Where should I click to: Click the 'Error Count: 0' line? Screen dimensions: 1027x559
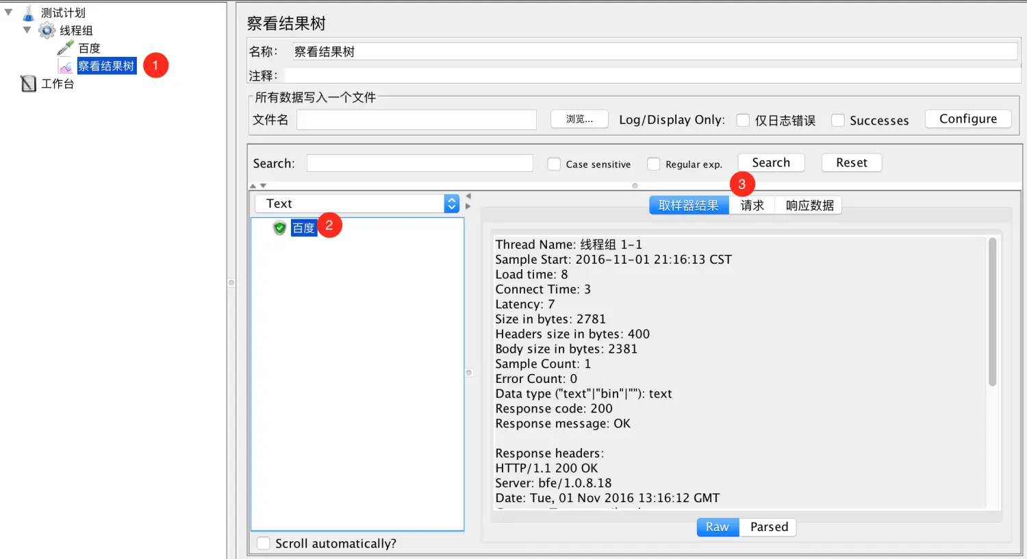[536, 379]
